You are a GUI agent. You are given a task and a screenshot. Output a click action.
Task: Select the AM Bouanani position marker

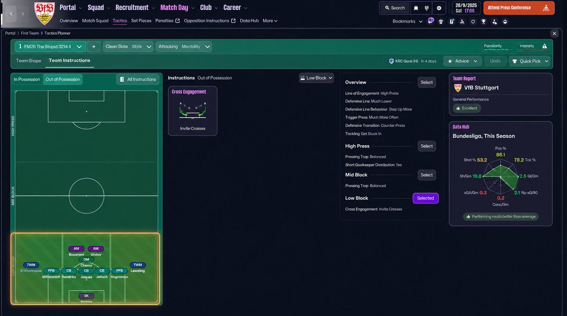pos(76,249)
